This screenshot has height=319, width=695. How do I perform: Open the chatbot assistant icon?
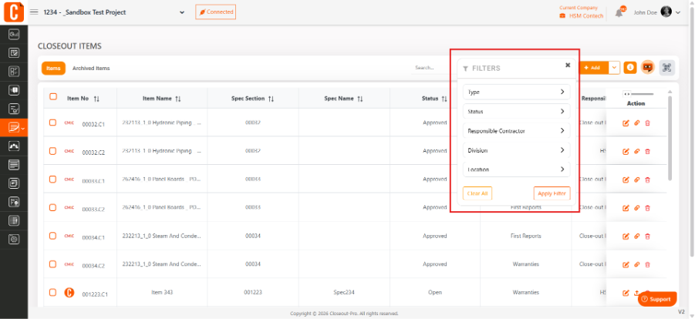(x=648, y=68)
